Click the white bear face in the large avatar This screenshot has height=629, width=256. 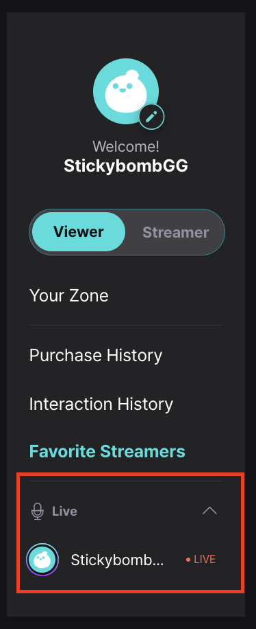(x=122, y=92)
